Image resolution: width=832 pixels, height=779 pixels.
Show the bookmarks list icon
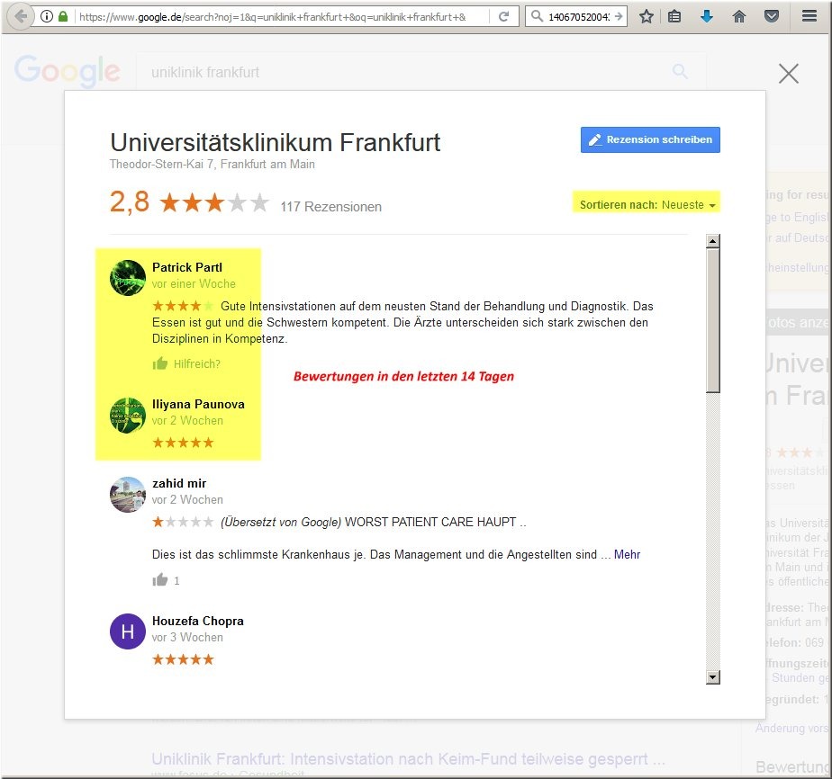tap(674, 16)
